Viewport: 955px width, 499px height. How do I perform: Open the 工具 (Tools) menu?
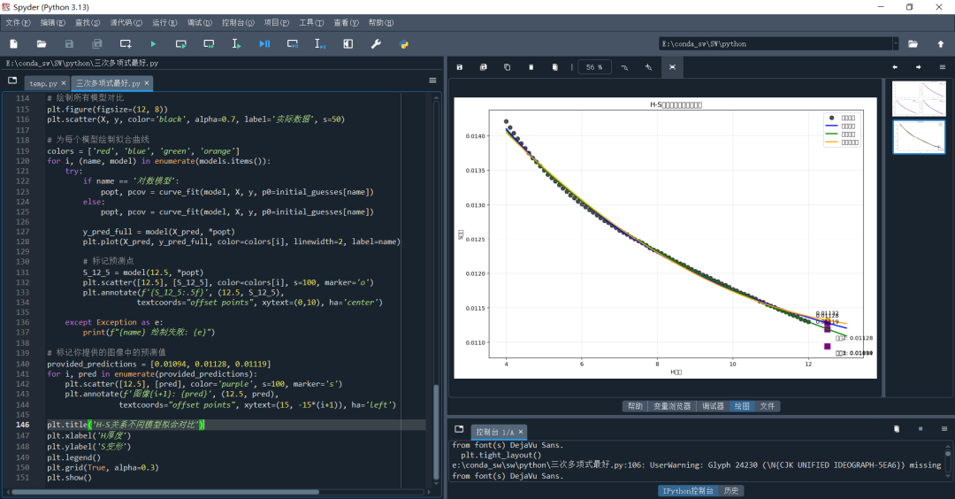[311, 22]
